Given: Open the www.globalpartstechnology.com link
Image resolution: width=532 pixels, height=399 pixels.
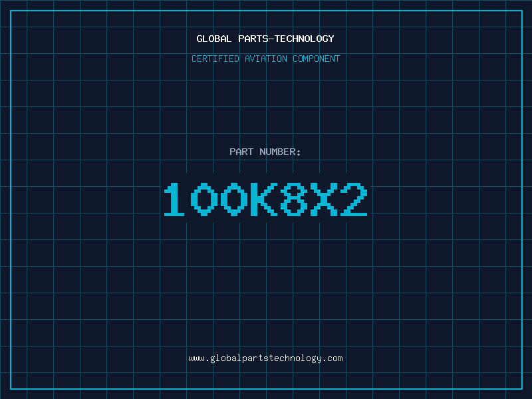Looking at the screenshot, I should coord(265,358).
